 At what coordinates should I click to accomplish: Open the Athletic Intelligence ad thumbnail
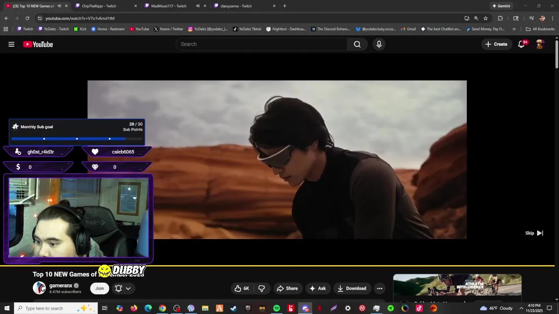click(x=457, y=285)
